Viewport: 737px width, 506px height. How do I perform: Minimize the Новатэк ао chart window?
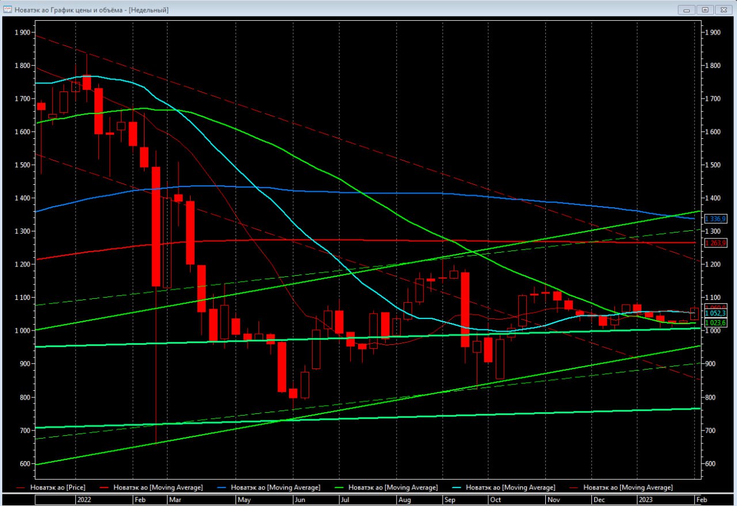tap(687, 10)
